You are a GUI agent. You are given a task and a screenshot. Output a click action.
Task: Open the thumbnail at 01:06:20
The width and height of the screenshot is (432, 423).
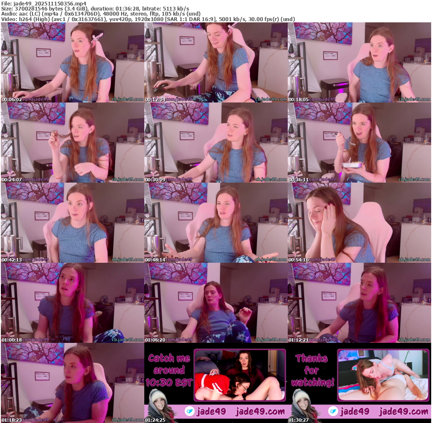(216, 303)
